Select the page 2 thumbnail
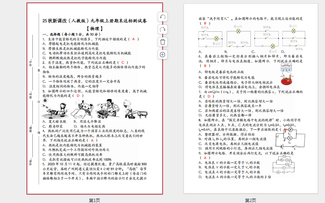This screenshot has height=203, width=325. 250,98
